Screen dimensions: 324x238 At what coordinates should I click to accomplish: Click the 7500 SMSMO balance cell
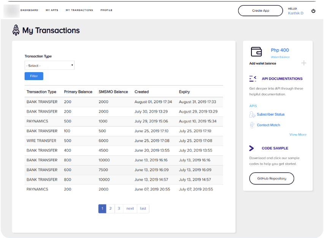point(103,170)
